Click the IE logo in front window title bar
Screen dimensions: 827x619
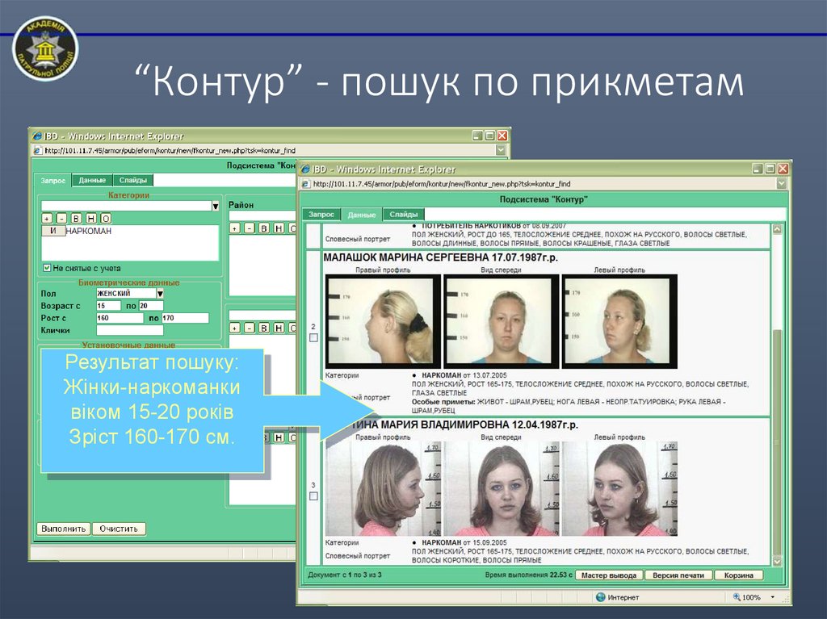304,169
